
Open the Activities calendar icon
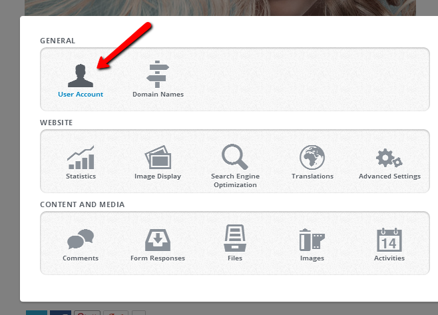[x=389, y=240]
